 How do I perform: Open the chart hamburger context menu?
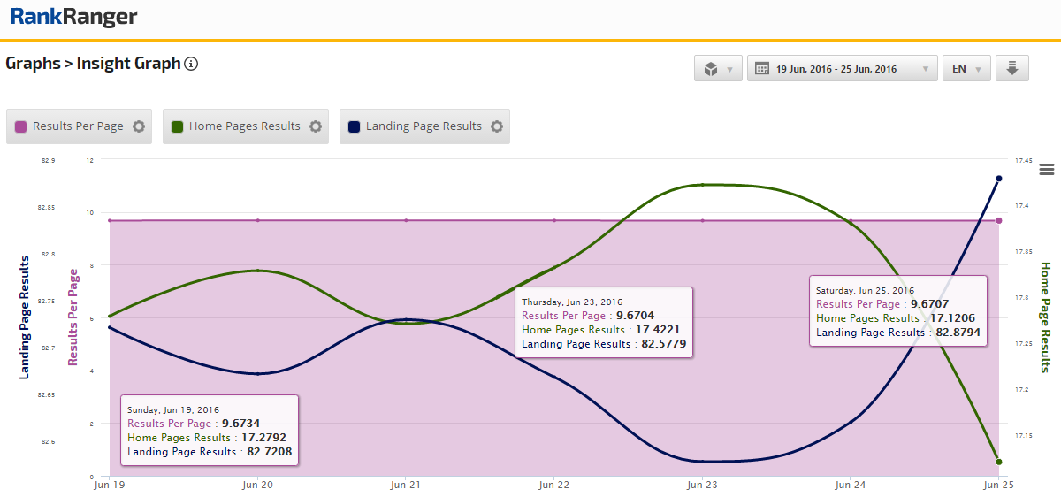tap(1048, 170)
